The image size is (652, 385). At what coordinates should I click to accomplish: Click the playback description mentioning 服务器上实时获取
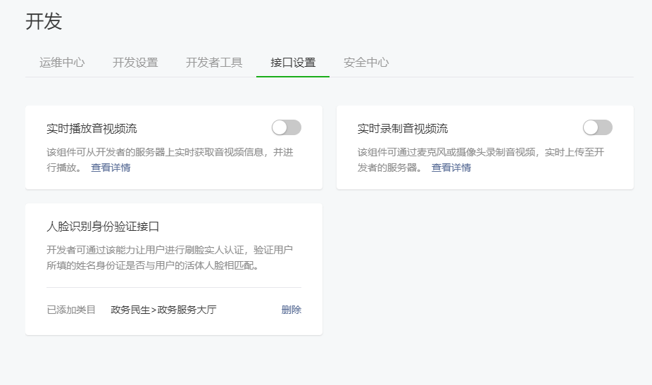point(169,152)
